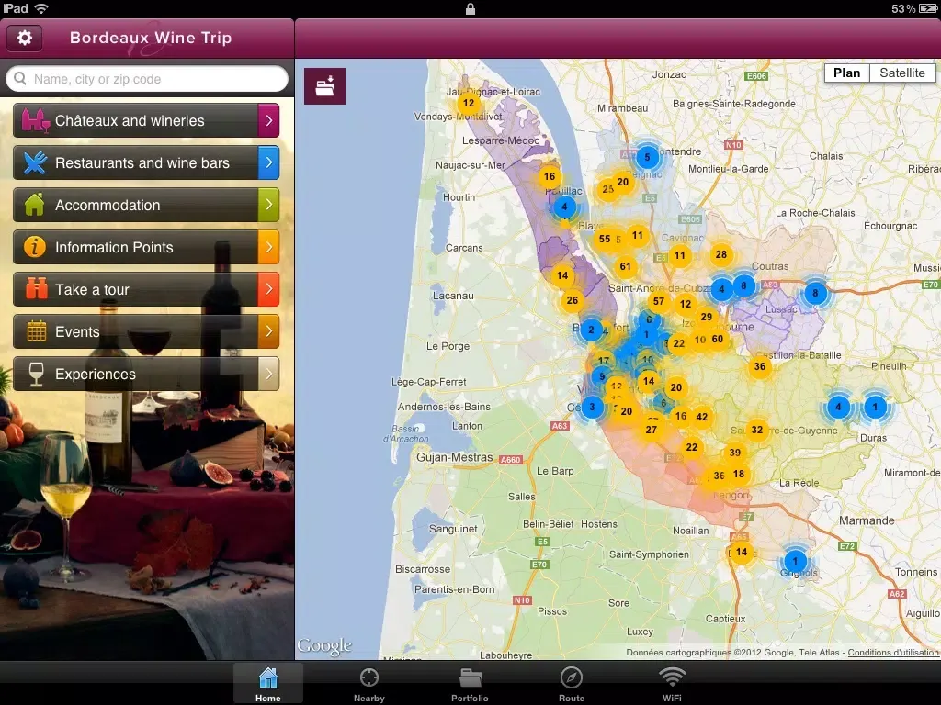Open yellow cluster marker 28
941x705 pixels.
point(721,254)
